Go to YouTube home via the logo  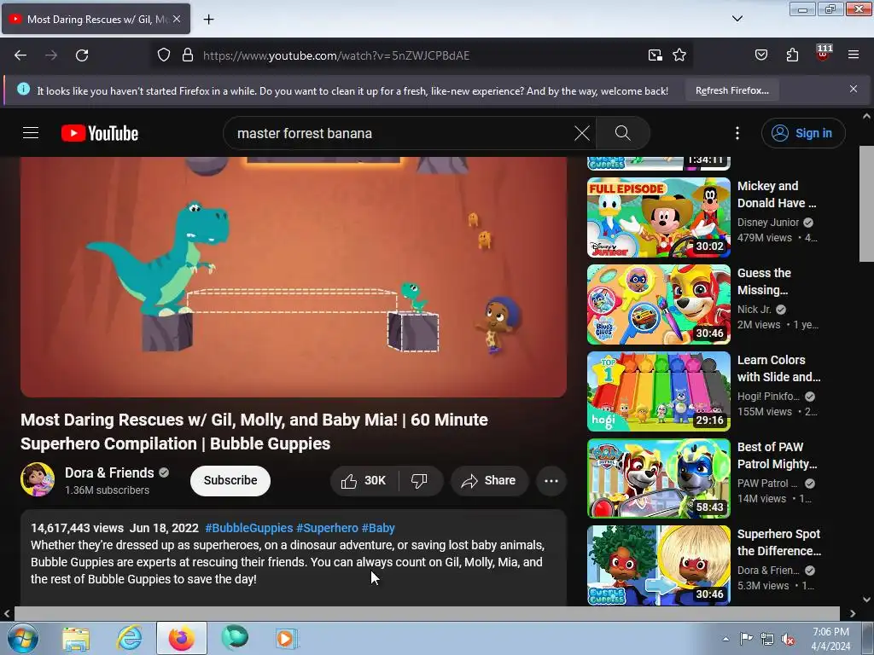[100, 133]
